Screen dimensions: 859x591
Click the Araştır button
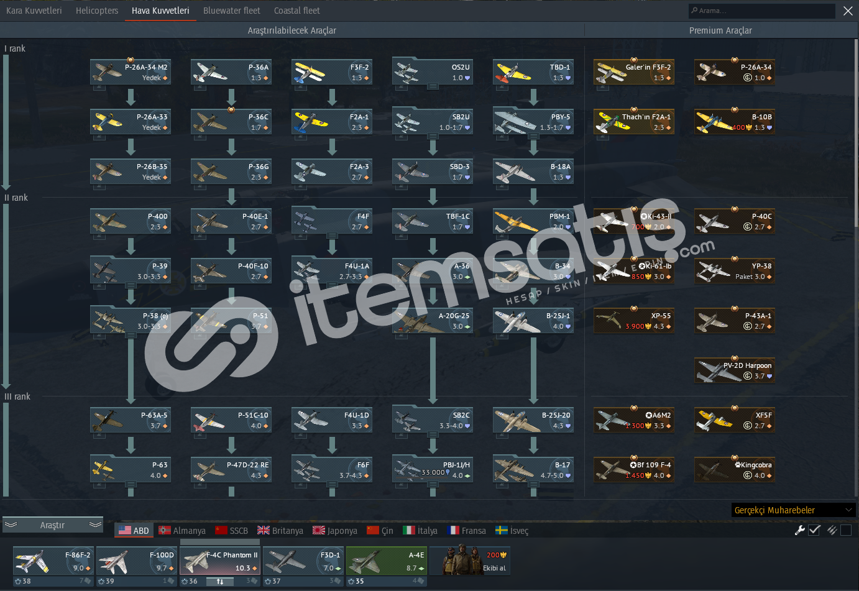click(x=52, y=525)
